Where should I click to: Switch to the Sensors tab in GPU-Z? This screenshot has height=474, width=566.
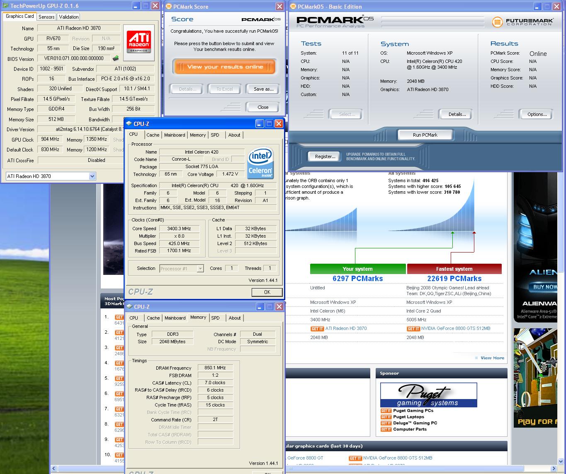coord(46,17)
